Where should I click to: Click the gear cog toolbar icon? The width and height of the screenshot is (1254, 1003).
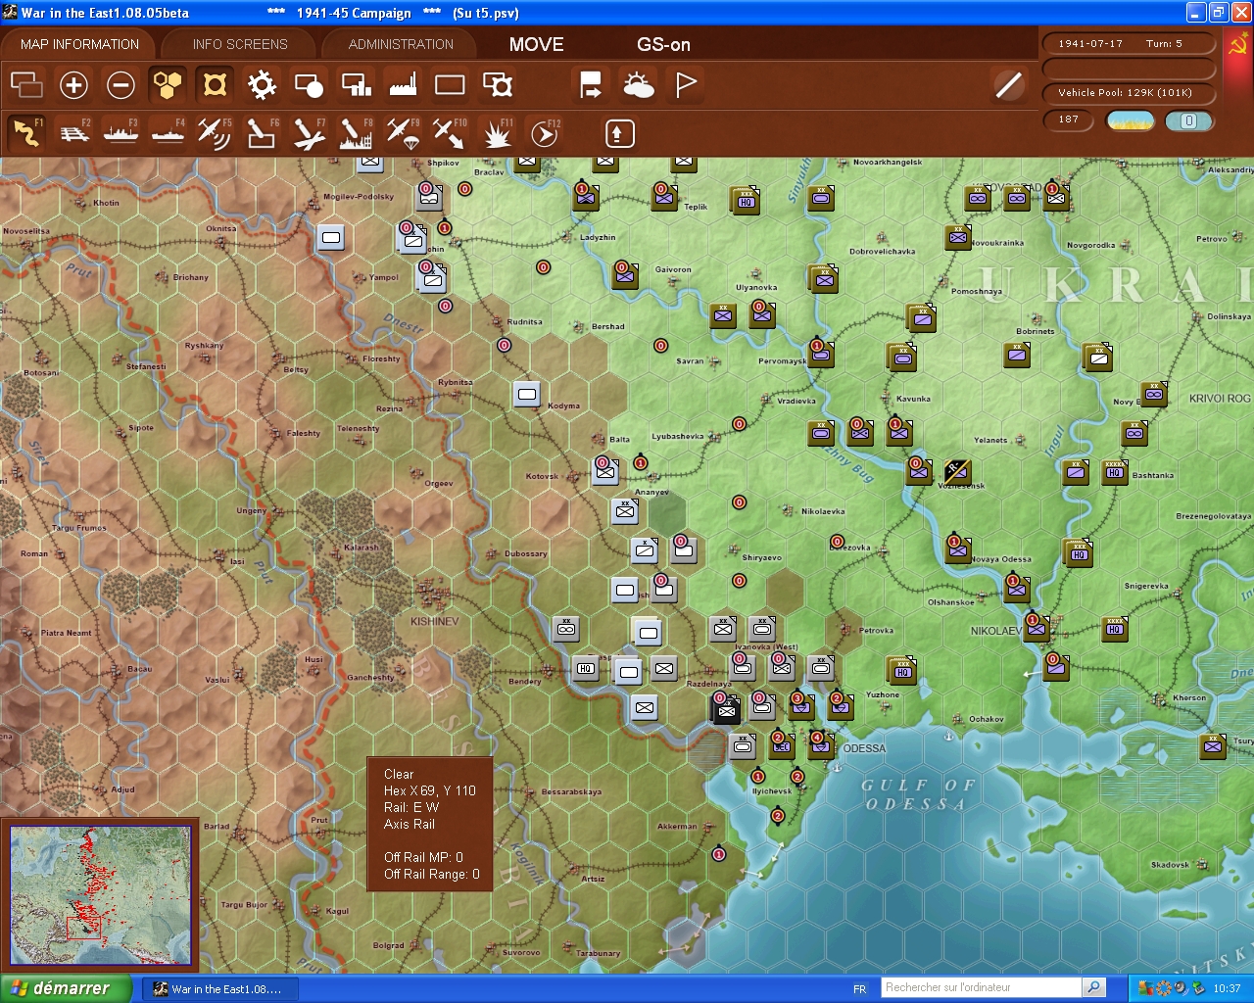pyautogui.click(x=262, y=85)
